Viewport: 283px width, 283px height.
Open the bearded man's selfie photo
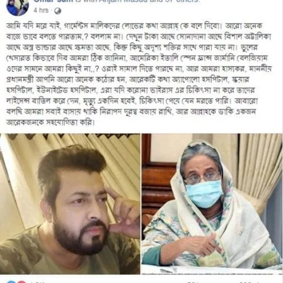tap(70, 204)
